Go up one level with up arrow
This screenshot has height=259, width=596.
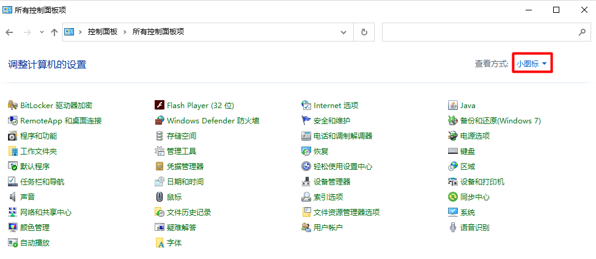[54, 32]
